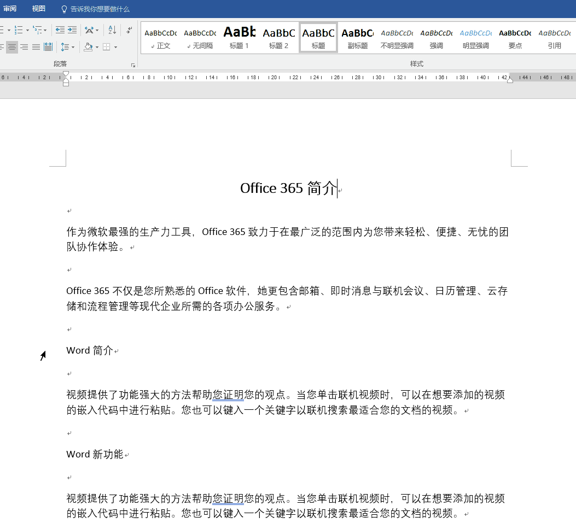Apply the 标题 2 heading style
This screenshot has height=529, width=576.
click(x=279, y=38)
